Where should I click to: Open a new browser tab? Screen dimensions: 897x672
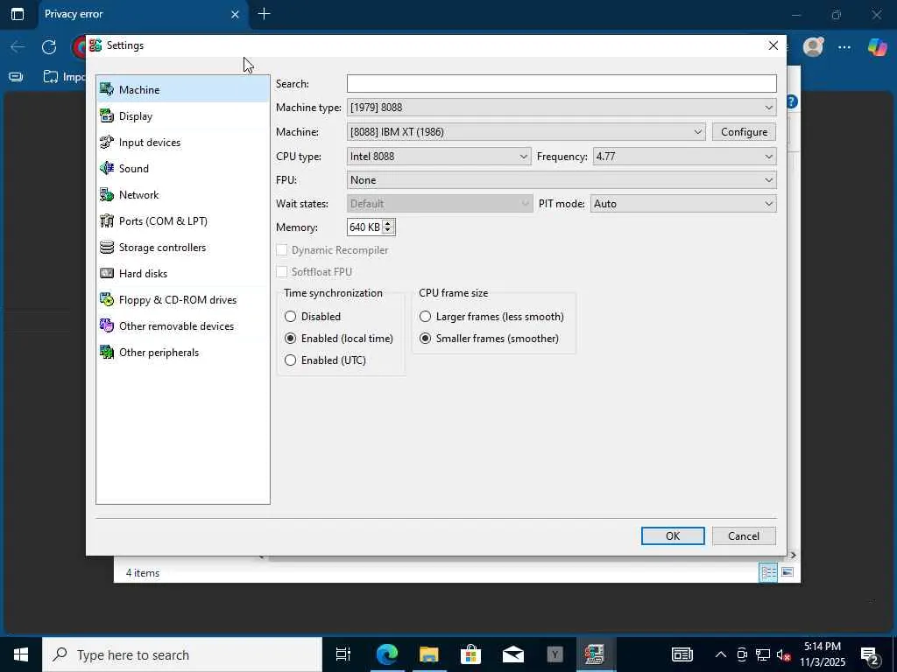pyautogui.click(x=264, y=14)
